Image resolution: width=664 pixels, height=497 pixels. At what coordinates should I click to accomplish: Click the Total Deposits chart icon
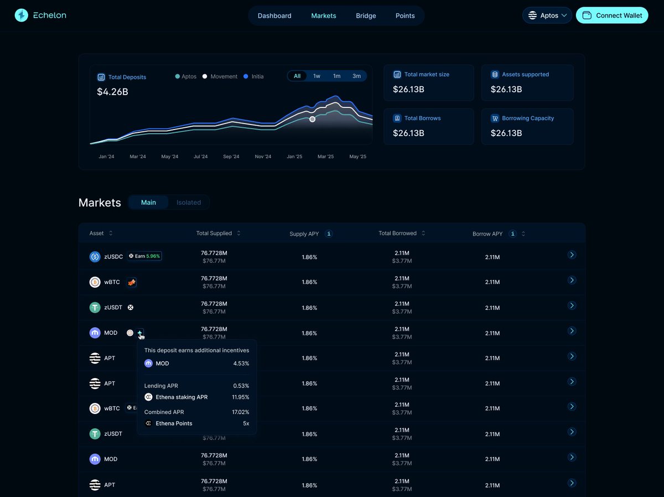[x=101, y=77]
